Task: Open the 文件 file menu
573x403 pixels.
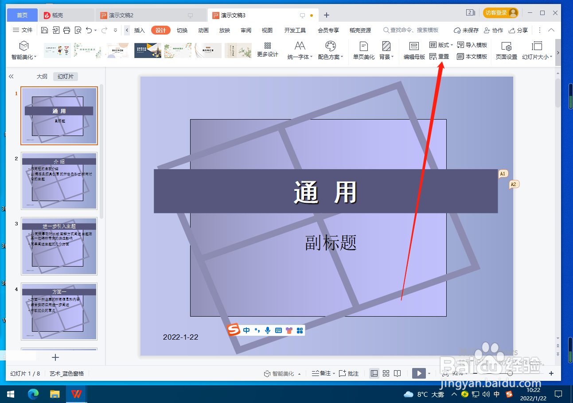Action: point(23,30)
